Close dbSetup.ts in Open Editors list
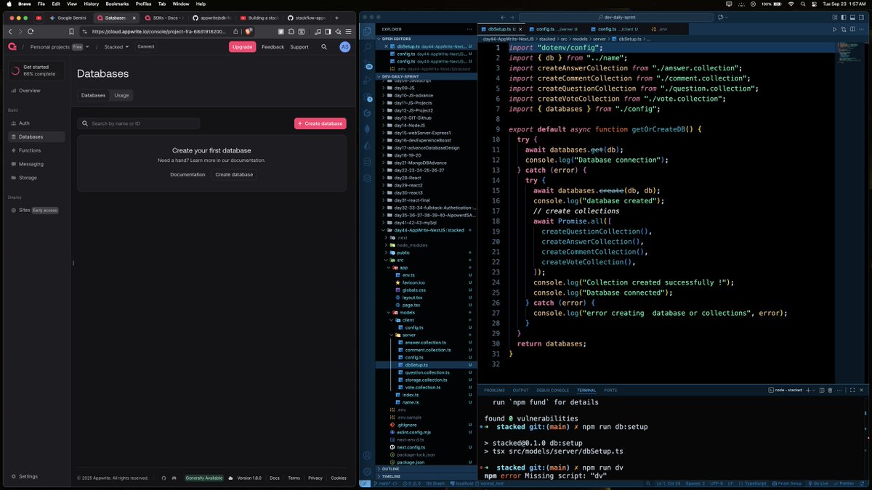Screen dimensions: 872x490 pyautogui.click(x=387, y=46)
